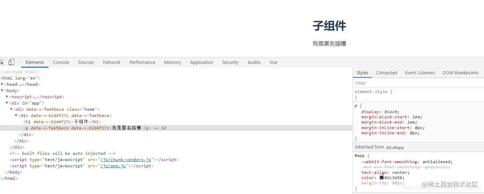Open the Audits tab

[254, 62]
